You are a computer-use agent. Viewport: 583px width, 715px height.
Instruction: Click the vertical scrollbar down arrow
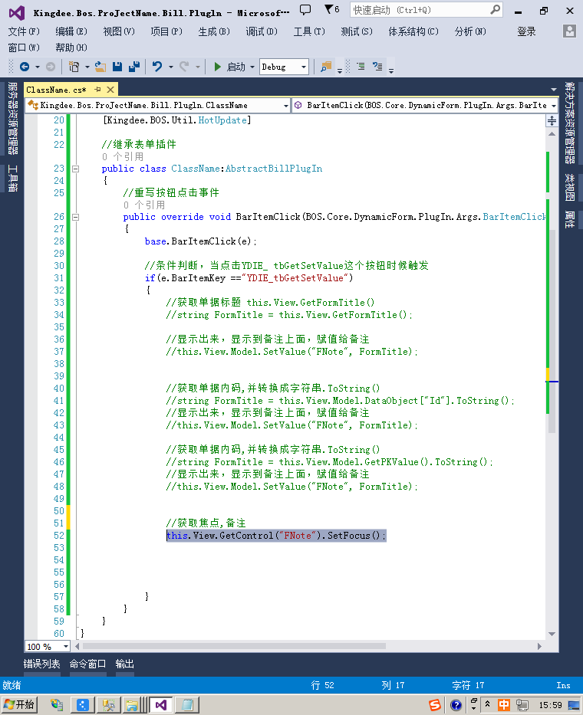[552, 634]
